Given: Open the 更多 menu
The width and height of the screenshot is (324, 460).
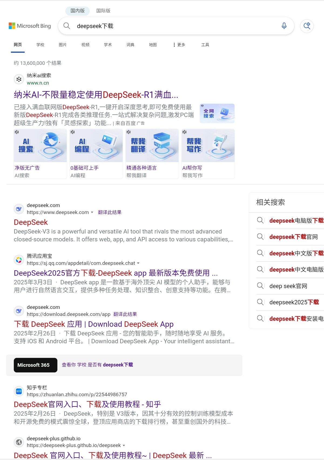Looking at the screenshot, I should click(179, 45).
